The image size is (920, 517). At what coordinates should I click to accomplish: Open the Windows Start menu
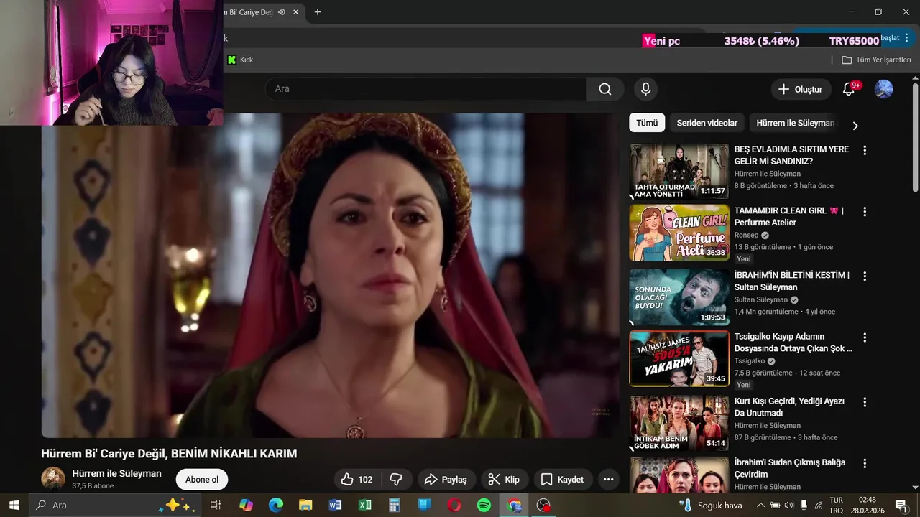click(14, 505)
